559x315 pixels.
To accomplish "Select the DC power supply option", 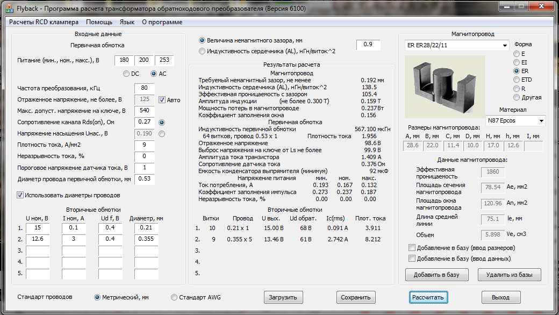I will coord(126,74).
